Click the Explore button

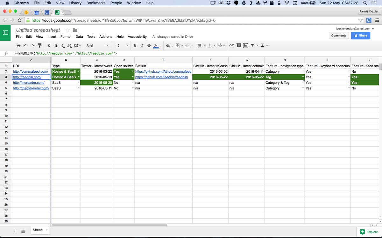[369, 232]
